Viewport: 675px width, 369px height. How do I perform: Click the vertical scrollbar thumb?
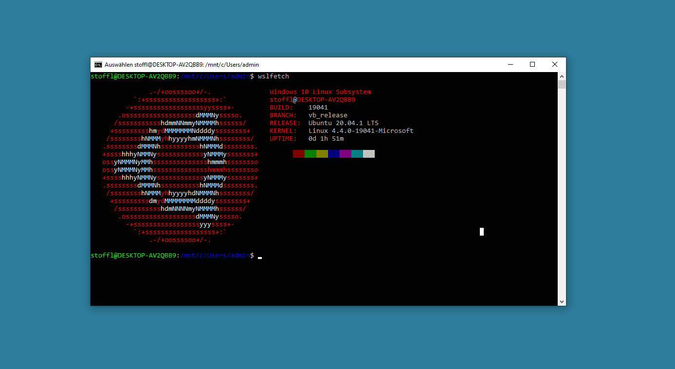point(562,85)
